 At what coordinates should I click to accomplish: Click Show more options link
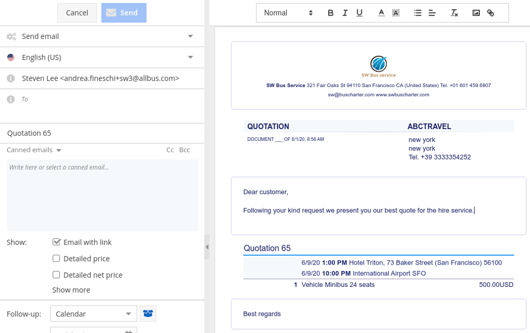(x=71, y=290)
